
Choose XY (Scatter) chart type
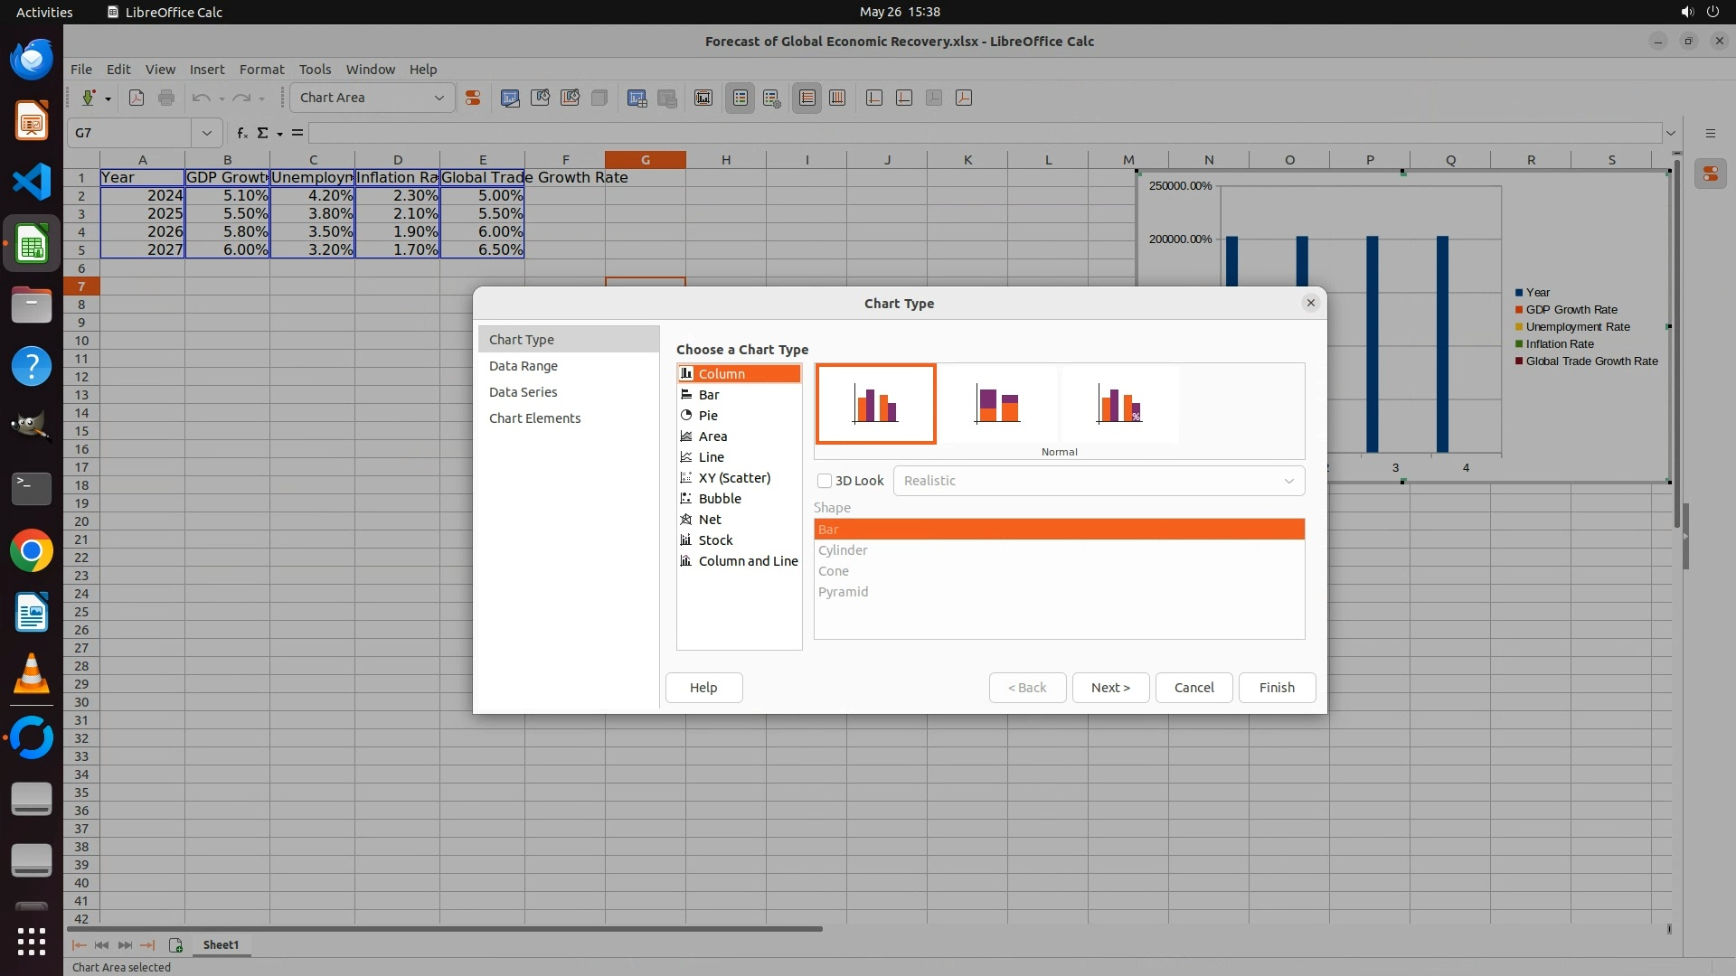pyautogui.click(x=734, y=478)
